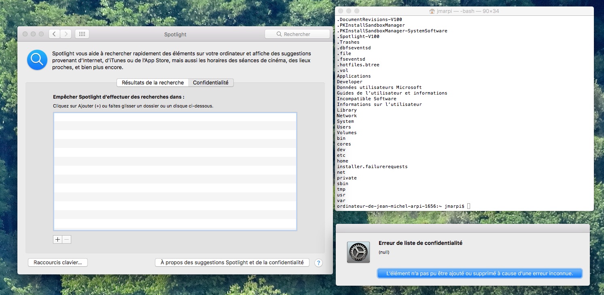Click ".PKInstallSandboxManager-SystemSoftware" line in Terminal
604x295 pixels.
point(392,31)
